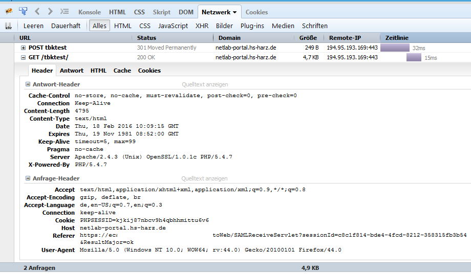Click the Leeren clear button

33,26
